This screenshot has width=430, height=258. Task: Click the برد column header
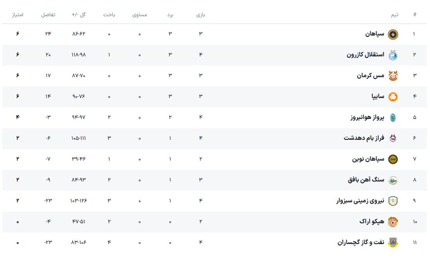170,15
